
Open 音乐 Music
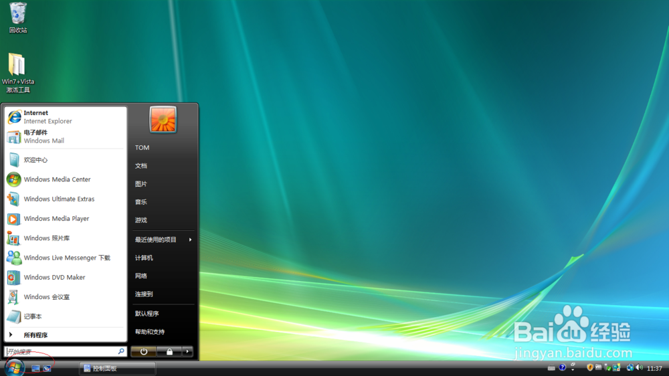pyautogui.click(x=163, y=202)
